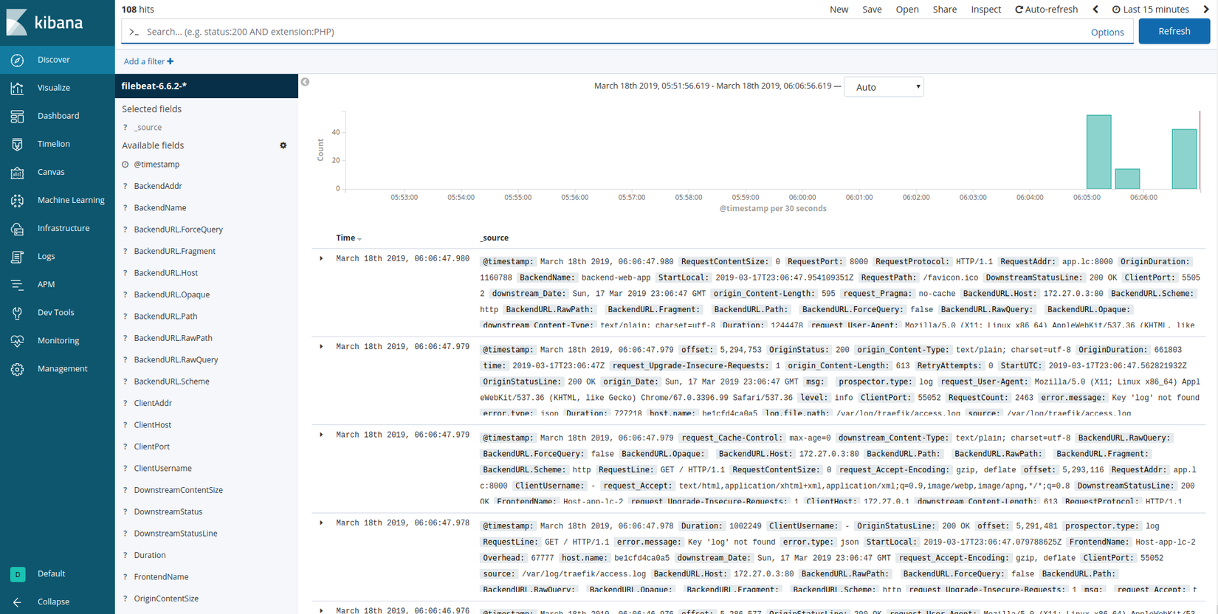The width and height of the screenshot is (1218, 614).
Task: Open the Dashboard icon
Action: pyautogui.click(x=17, y=116)
